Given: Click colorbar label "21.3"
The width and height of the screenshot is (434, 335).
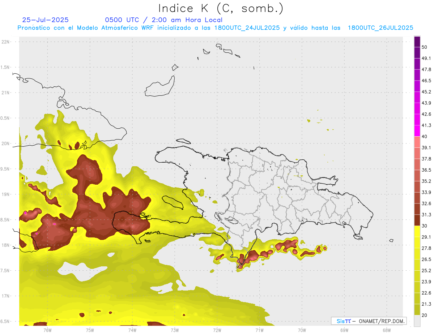Looking at the screenshot, I should [426, 304].
